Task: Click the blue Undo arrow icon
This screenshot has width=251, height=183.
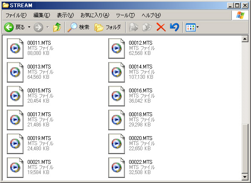Action: click(x=174, y=27)
